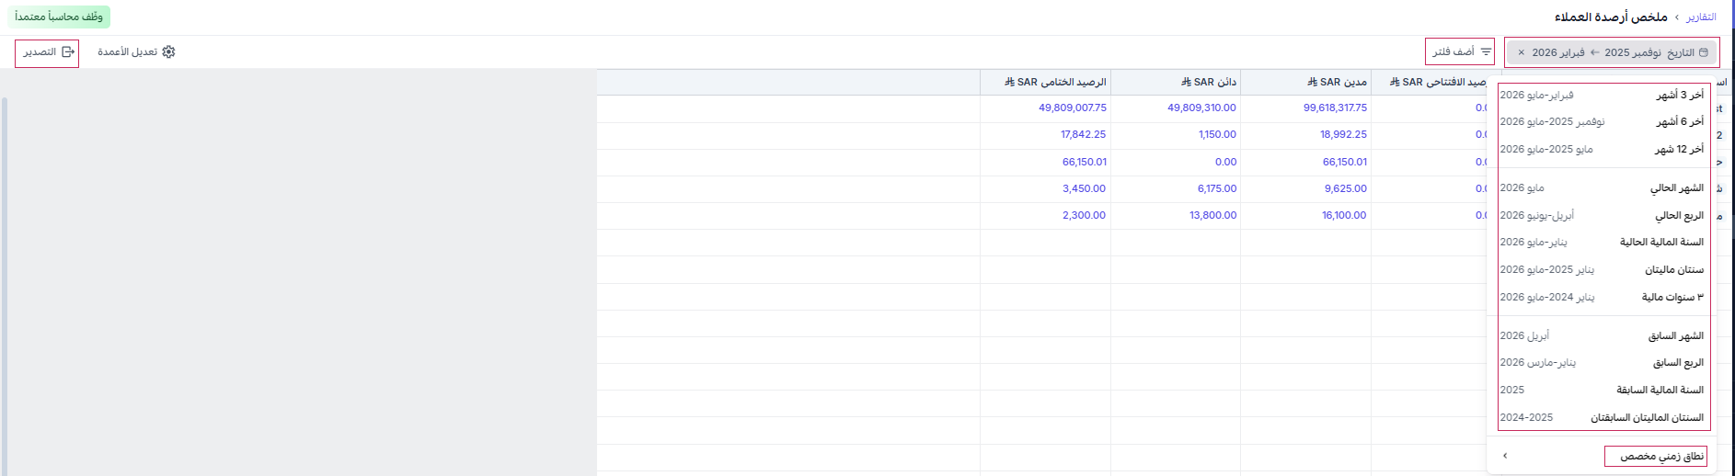Choose الشهر الحالي from the date list
Image resolution: width=1735 pixels, height=476 pixels.
(1603, 187)
